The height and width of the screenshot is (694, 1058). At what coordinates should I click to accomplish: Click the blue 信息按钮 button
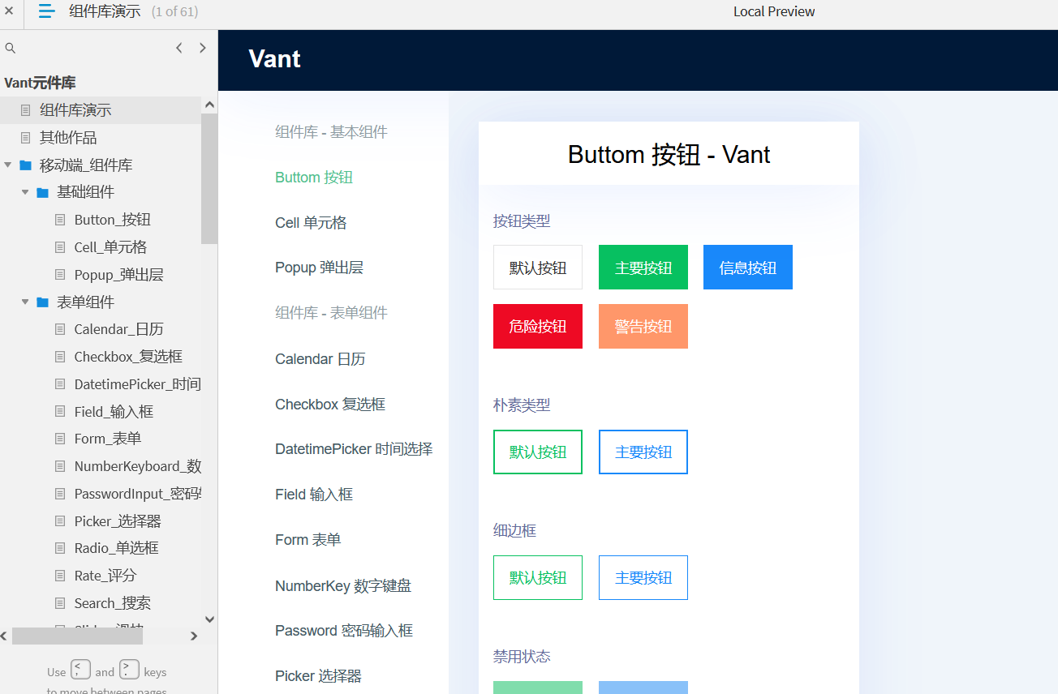[748, 268]
